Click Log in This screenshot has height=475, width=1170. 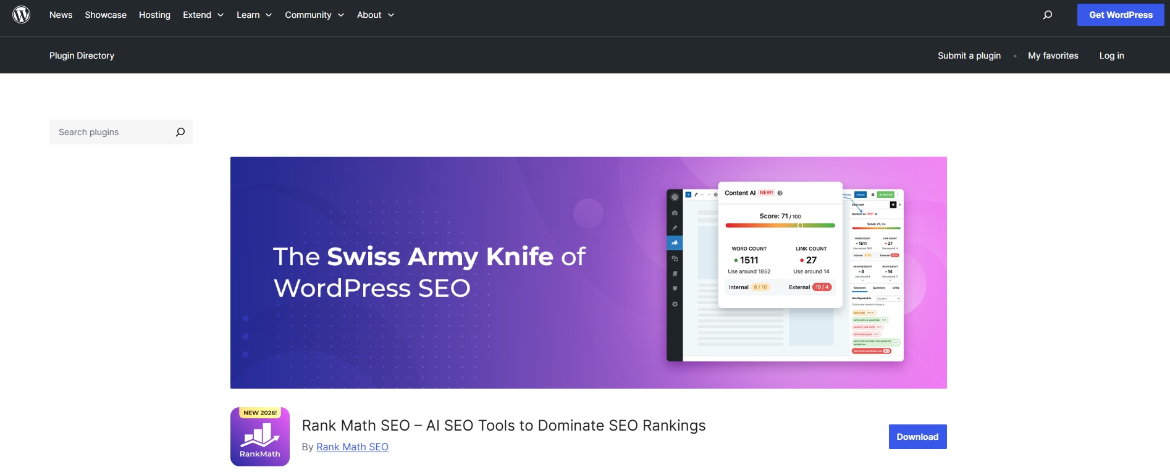[1111, 56]
